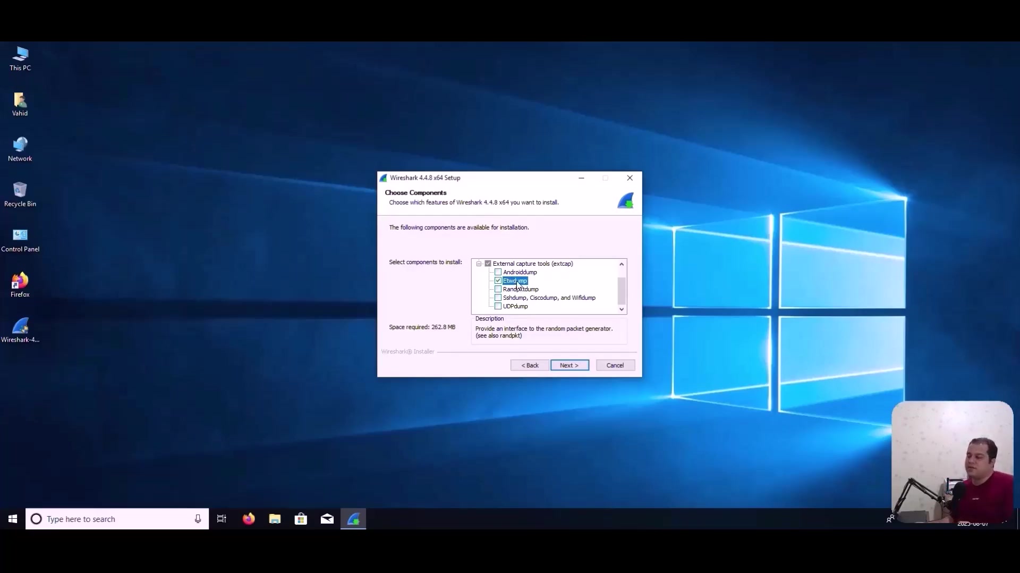Screen dimensions: 1020x573
Task: Select the Randpktdump tree item label
Action: click(521, 289)
